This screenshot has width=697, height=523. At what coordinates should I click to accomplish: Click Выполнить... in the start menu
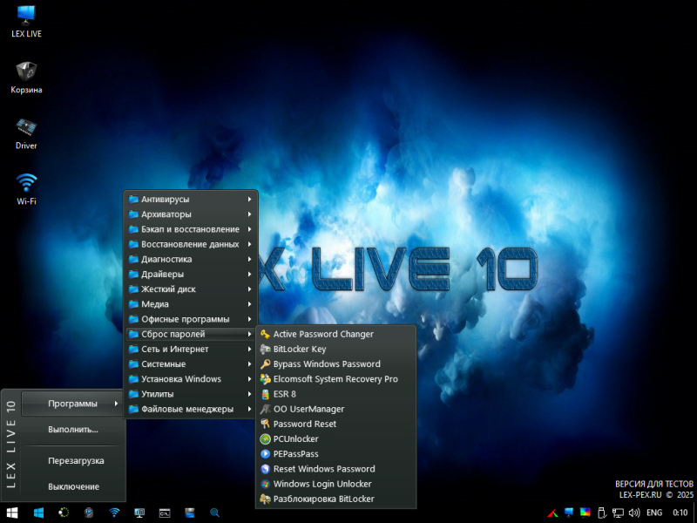pos(73,429)
